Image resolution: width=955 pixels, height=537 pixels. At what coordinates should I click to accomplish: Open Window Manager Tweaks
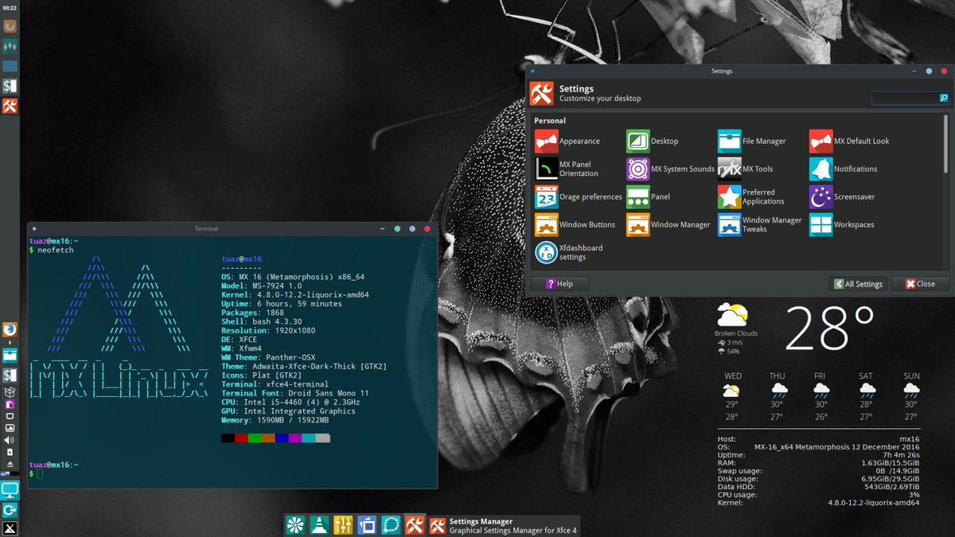pyautogui.click(x=760, y=224)
